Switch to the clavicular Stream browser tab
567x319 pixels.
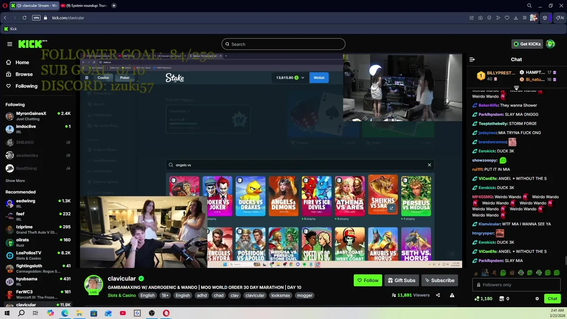35,6
